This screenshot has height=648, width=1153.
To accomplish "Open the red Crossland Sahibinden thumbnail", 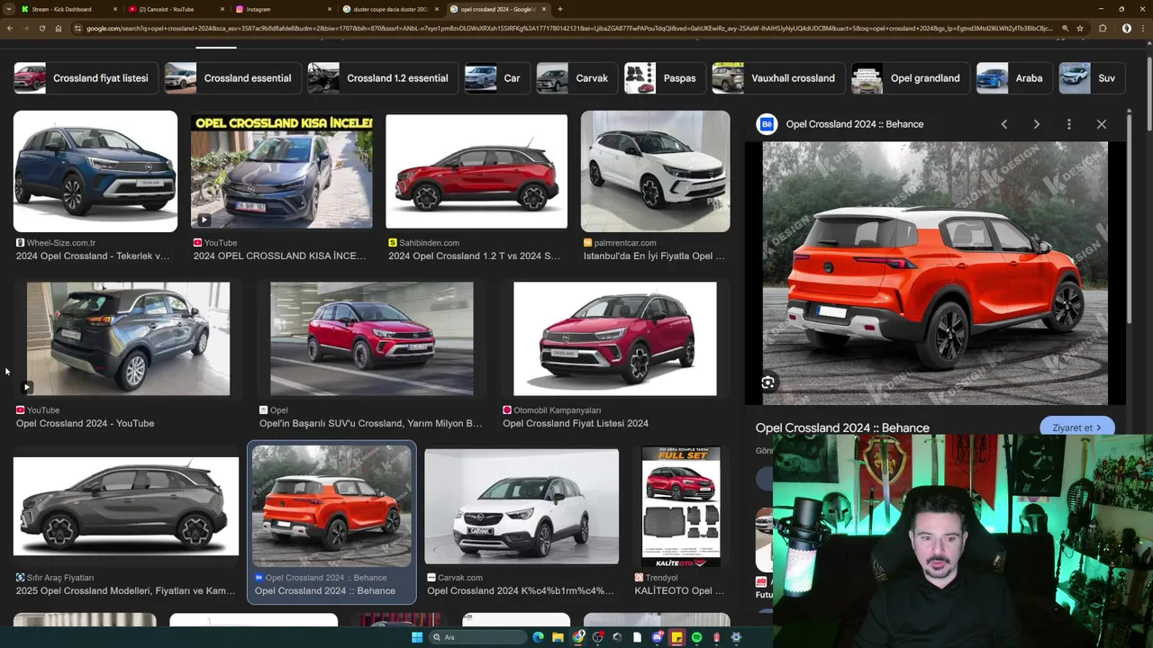I will coord(477,171).
